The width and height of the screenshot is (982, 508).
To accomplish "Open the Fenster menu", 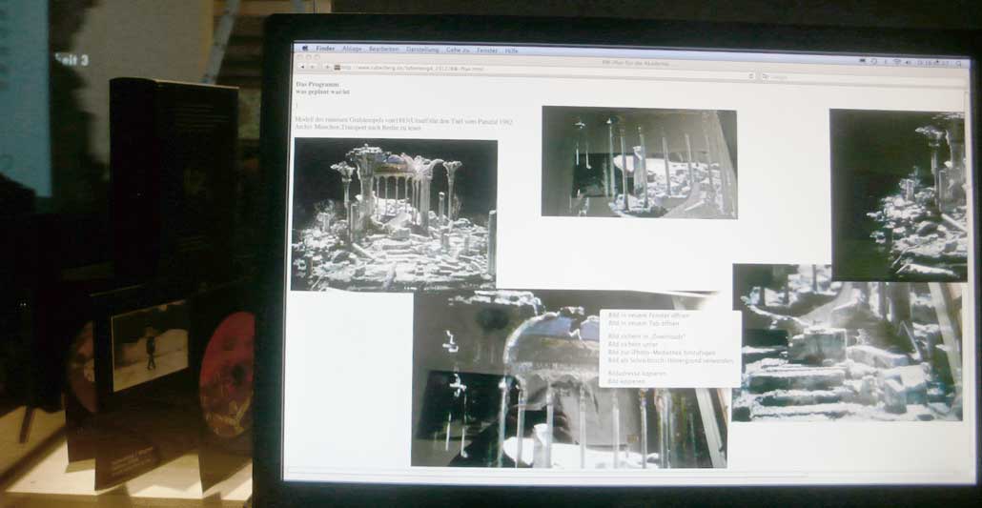I will coord(487,50).
